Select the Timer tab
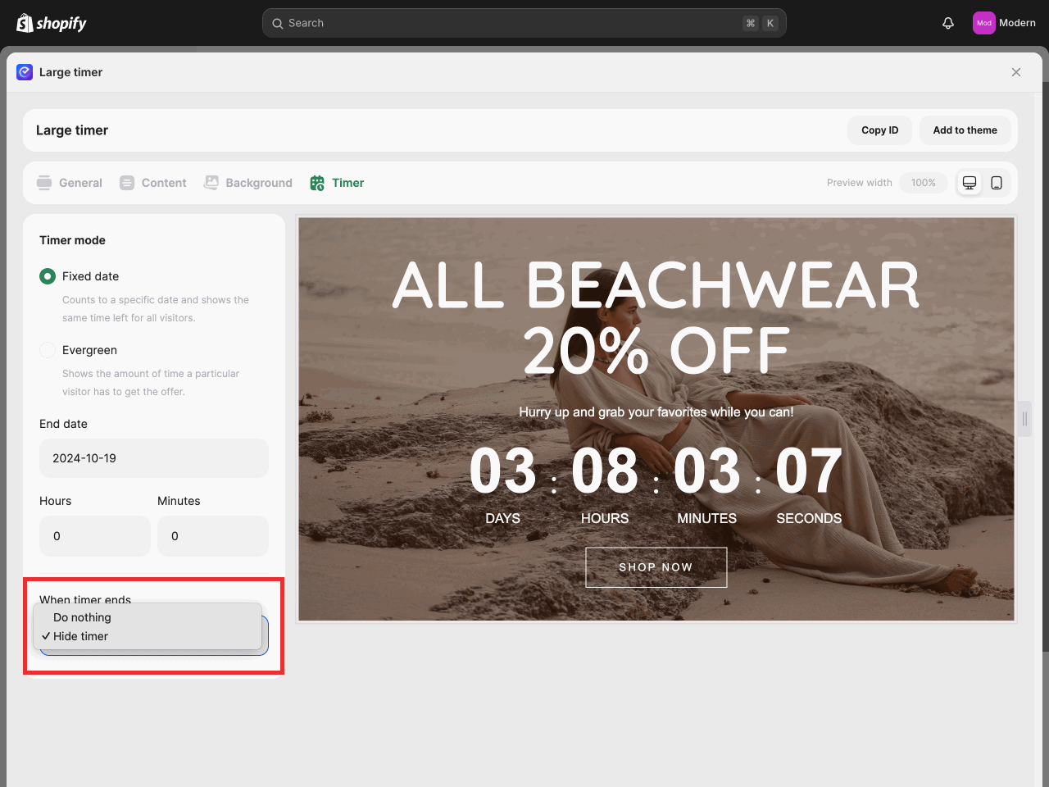 pyautogui.click(x=337, y=183)
